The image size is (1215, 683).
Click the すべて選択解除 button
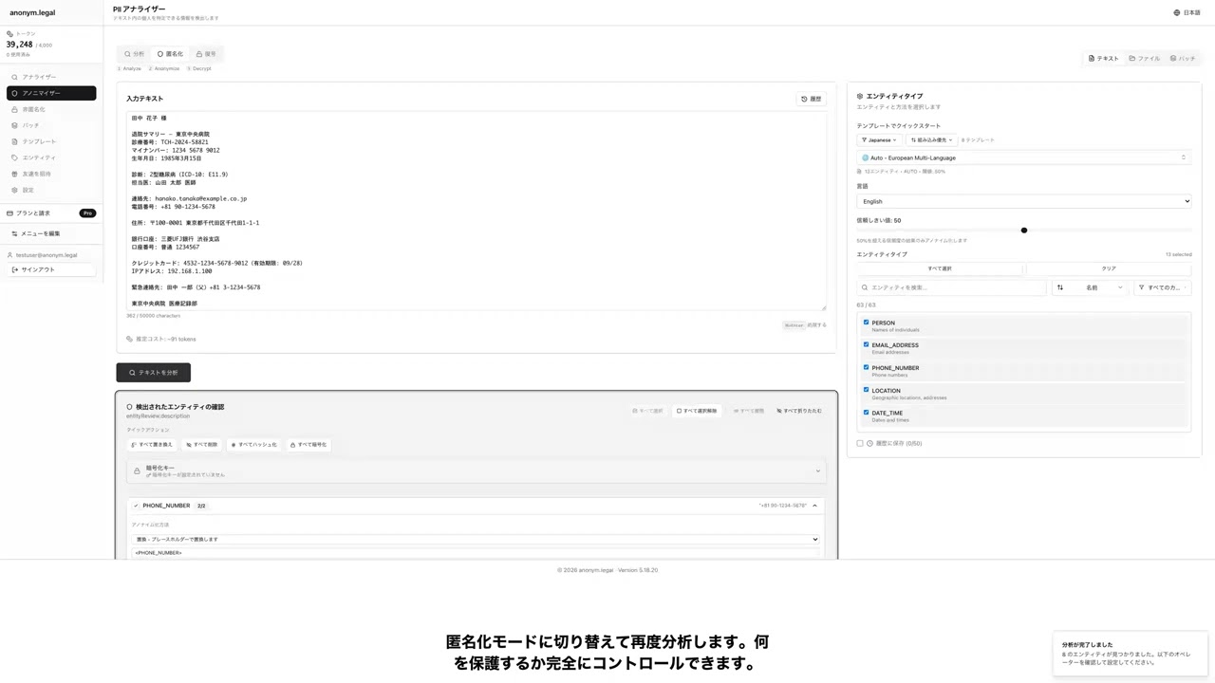[698, 411]
